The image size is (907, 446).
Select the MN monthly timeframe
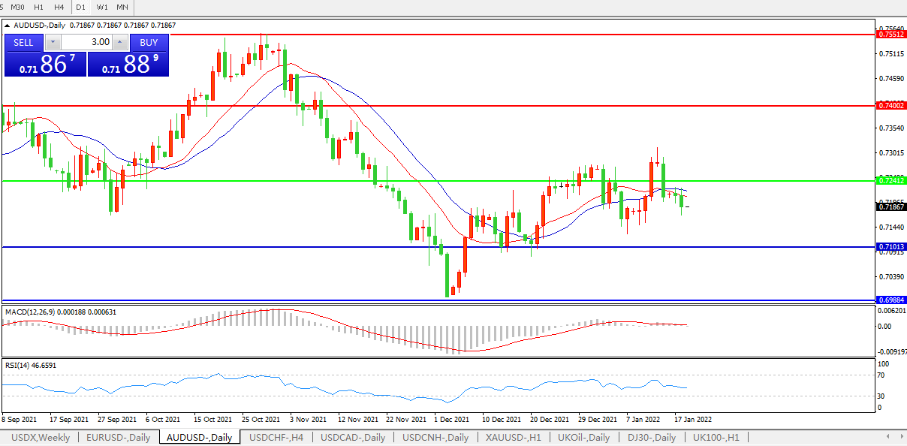pos(122,7)
